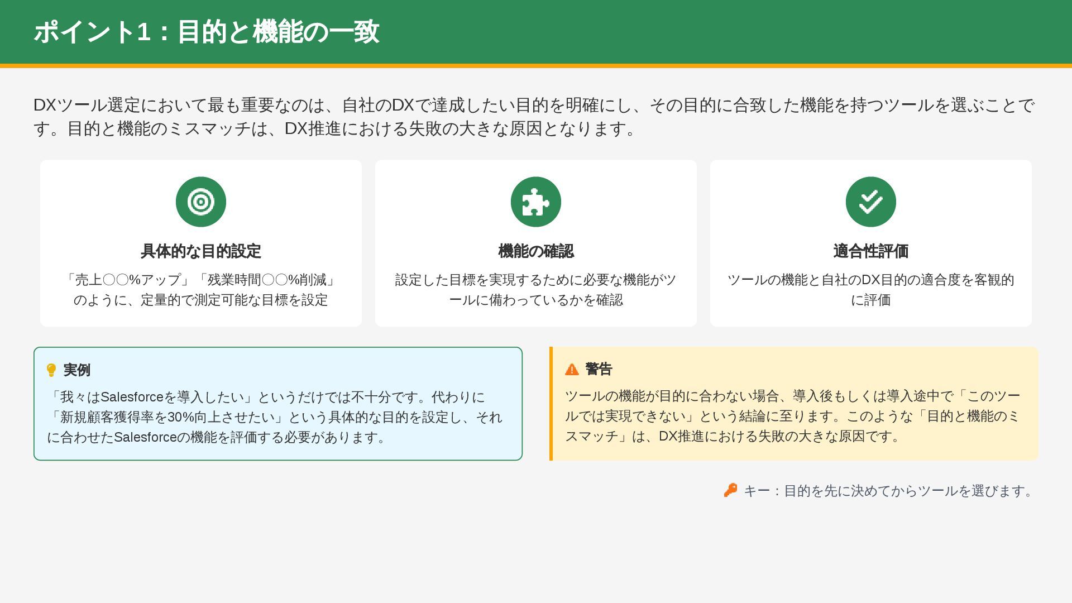Click the target bullseye icon
This screenshot has width=1072, height=603.
click(x=201, y=202)
